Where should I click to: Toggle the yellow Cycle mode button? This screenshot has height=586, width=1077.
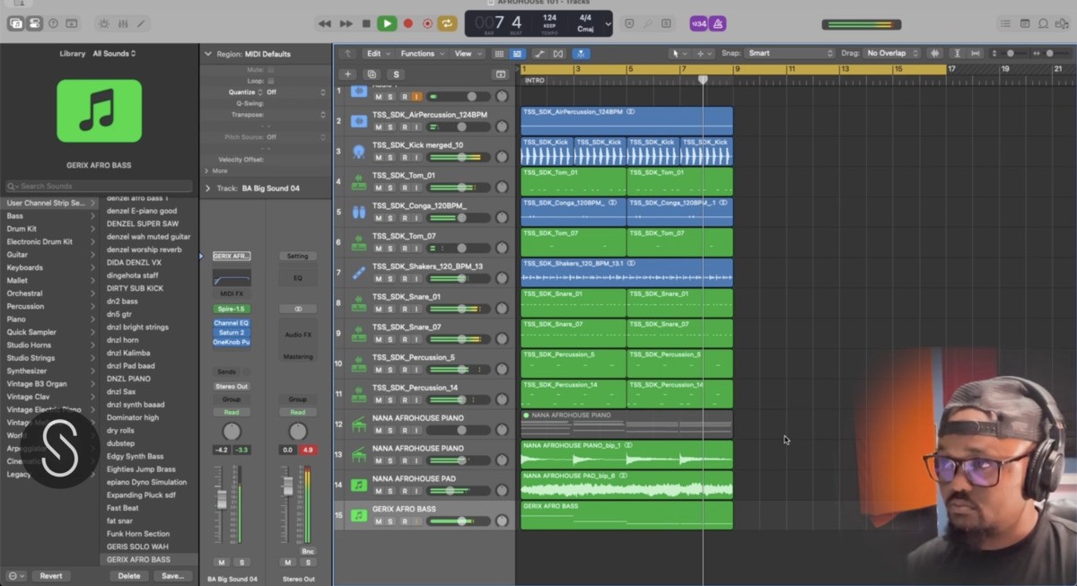coord(447,23)
